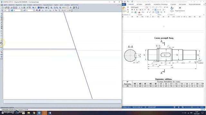Image resolution: width=206 pixels, height=115 pixels.
Task: Open Справка menu in KOMPAS
Action: pyautogui.click(x=67, y=5)
